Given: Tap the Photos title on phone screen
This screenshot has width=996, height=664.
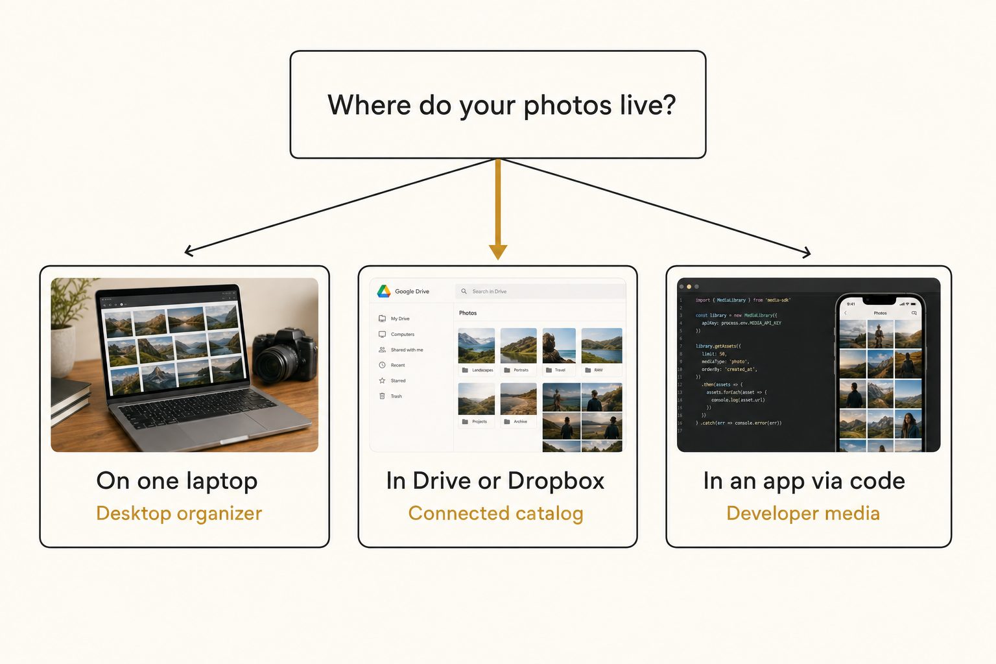Looking at the screenshot, I should 880,313.
